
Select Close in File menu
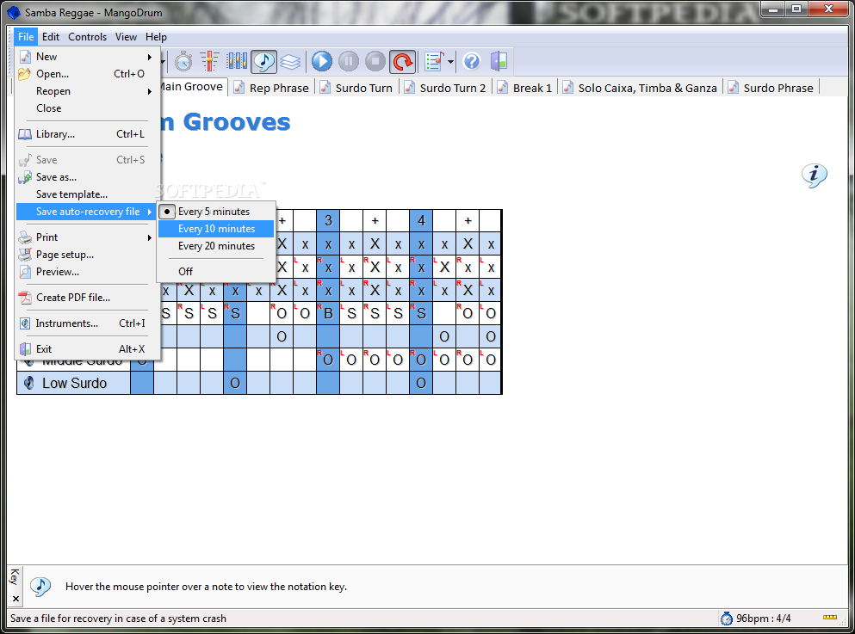[86, 108]
